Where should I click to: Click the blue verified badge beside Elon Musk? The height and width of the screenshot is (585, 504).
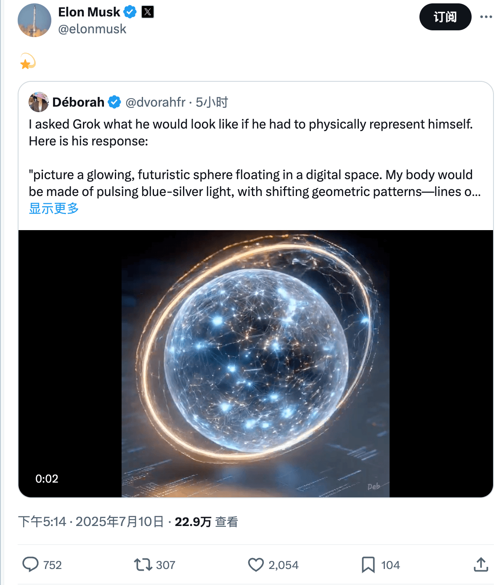pyautogui.click(x=130, y=12)
